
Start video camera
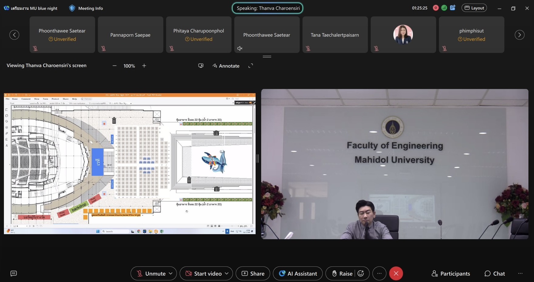[x=204, y=274]
